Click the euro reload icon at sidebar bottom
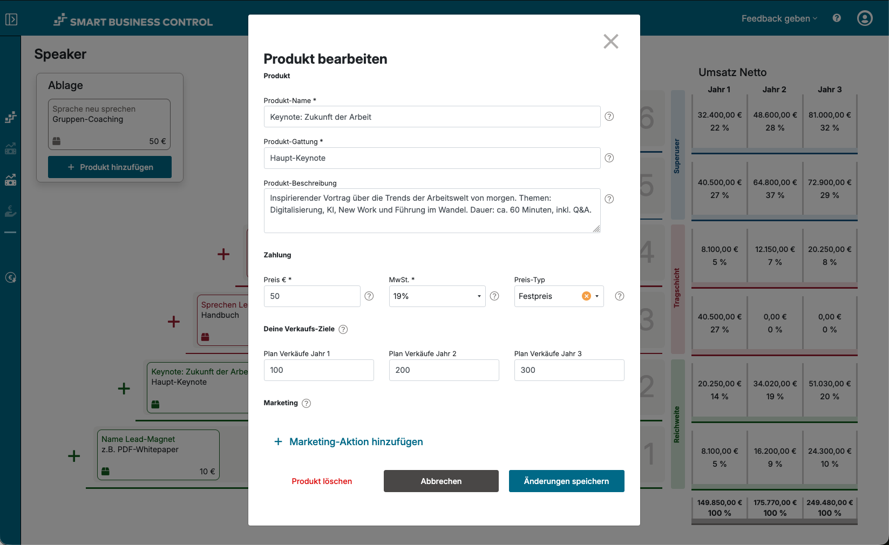 click(10, 277)
